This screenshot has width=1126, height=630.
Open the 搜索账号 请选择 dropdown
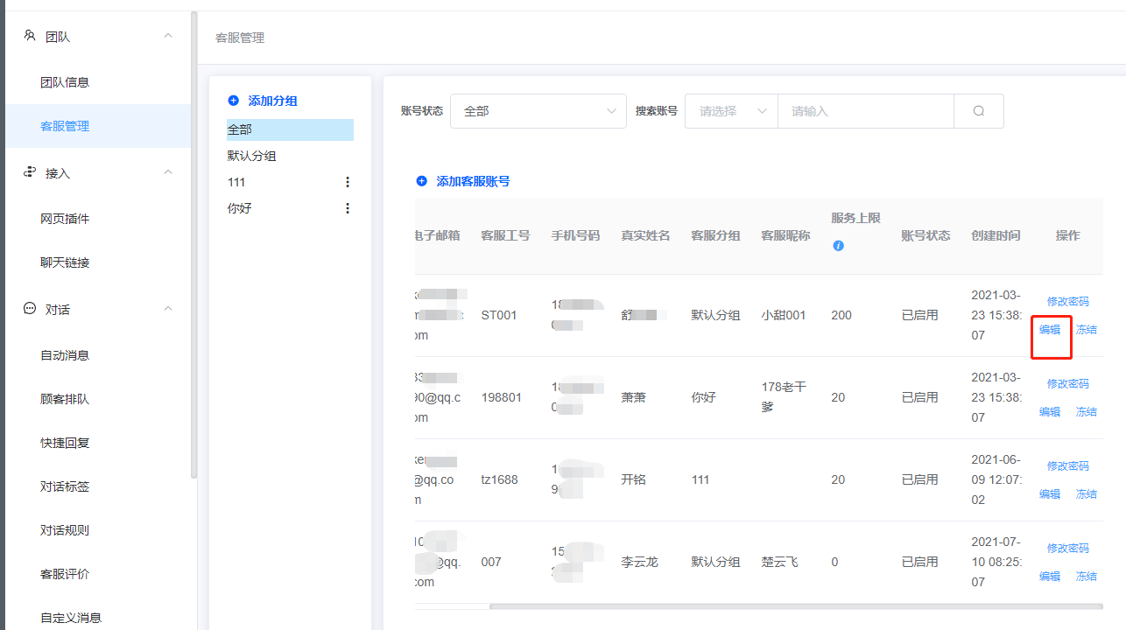pos(731,111)
